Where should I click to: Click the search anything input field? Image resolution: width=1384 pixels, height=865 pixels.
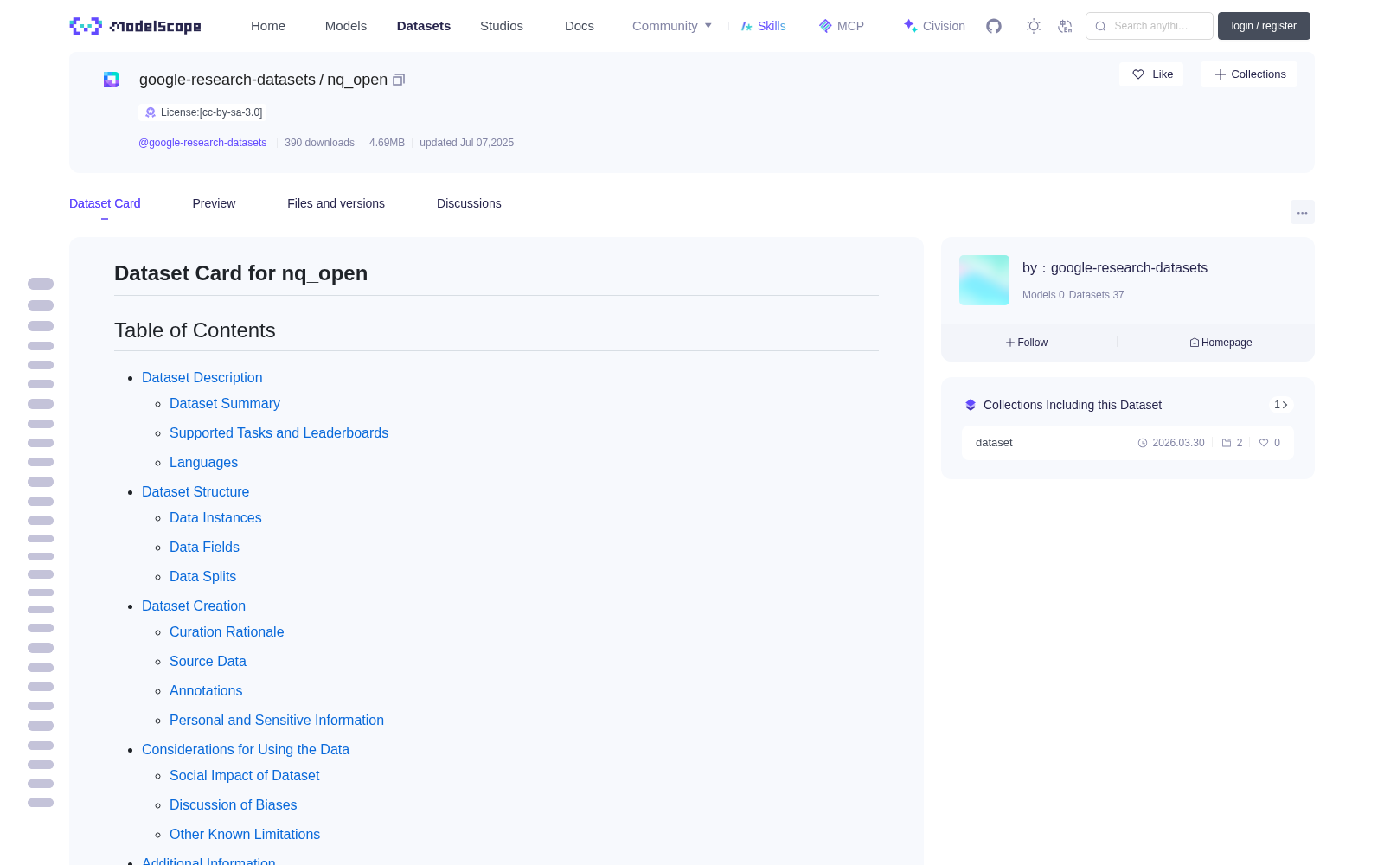coord(1150,26)
